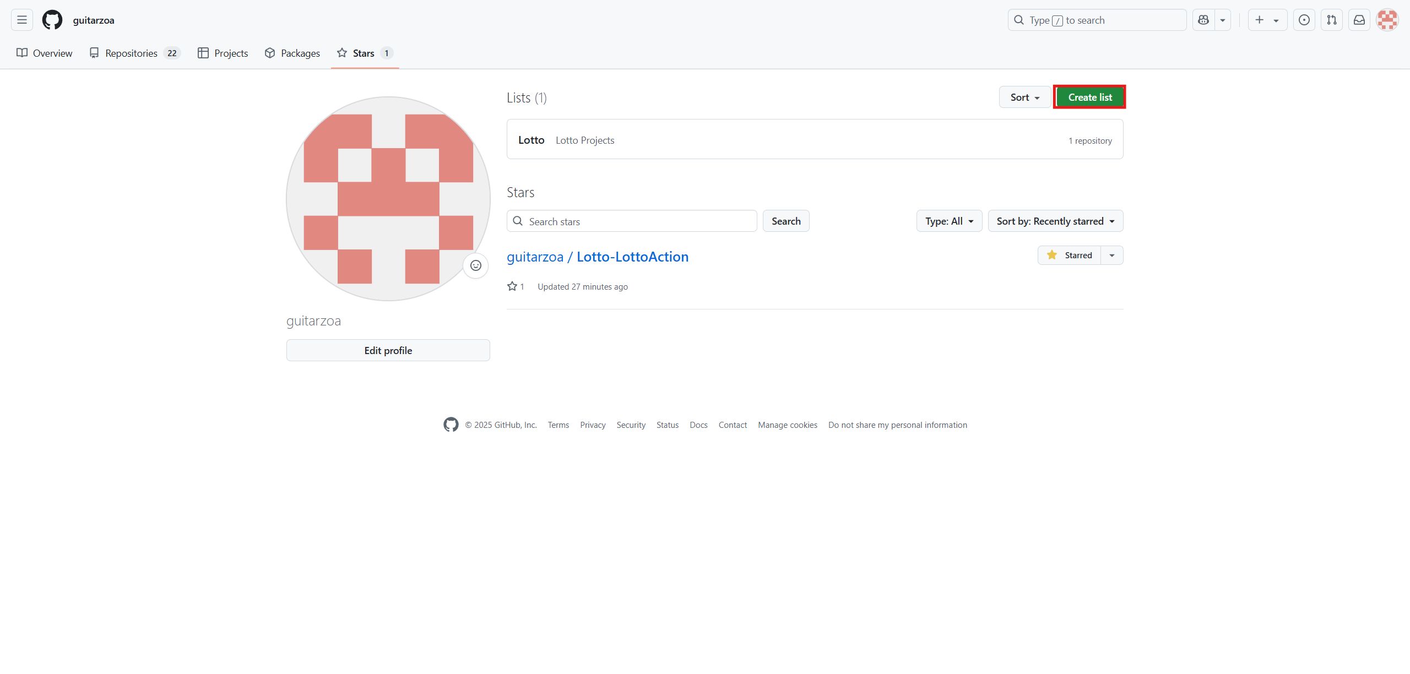
Task: Click the Manage cookies footer link
Action: (x=788, y=425)
